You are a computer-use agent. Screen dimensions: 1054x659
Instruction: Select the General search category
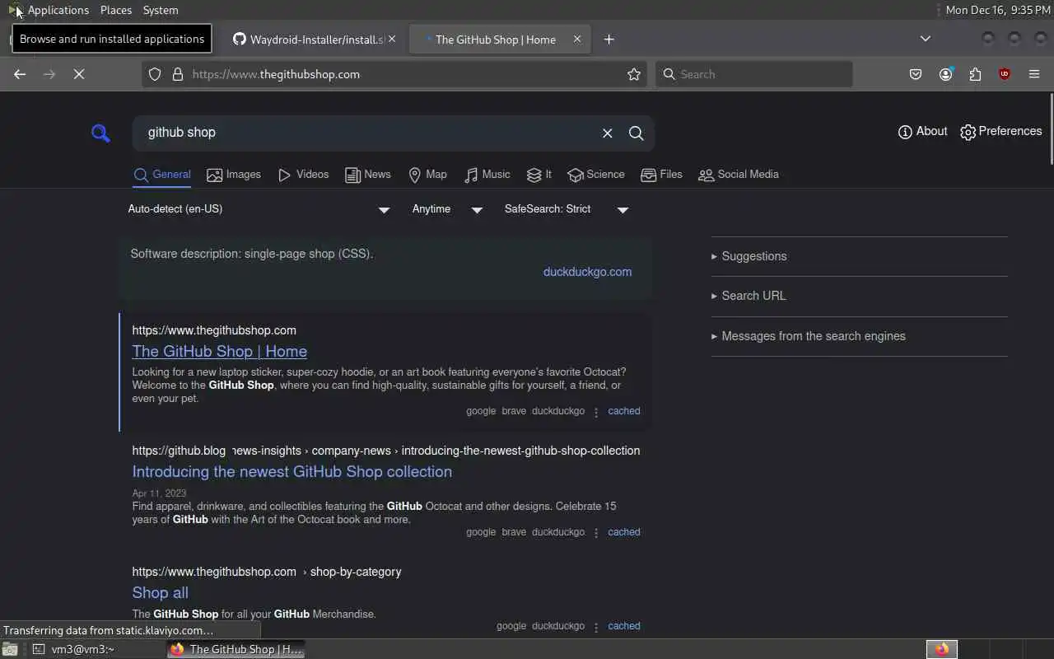[162, 175]
